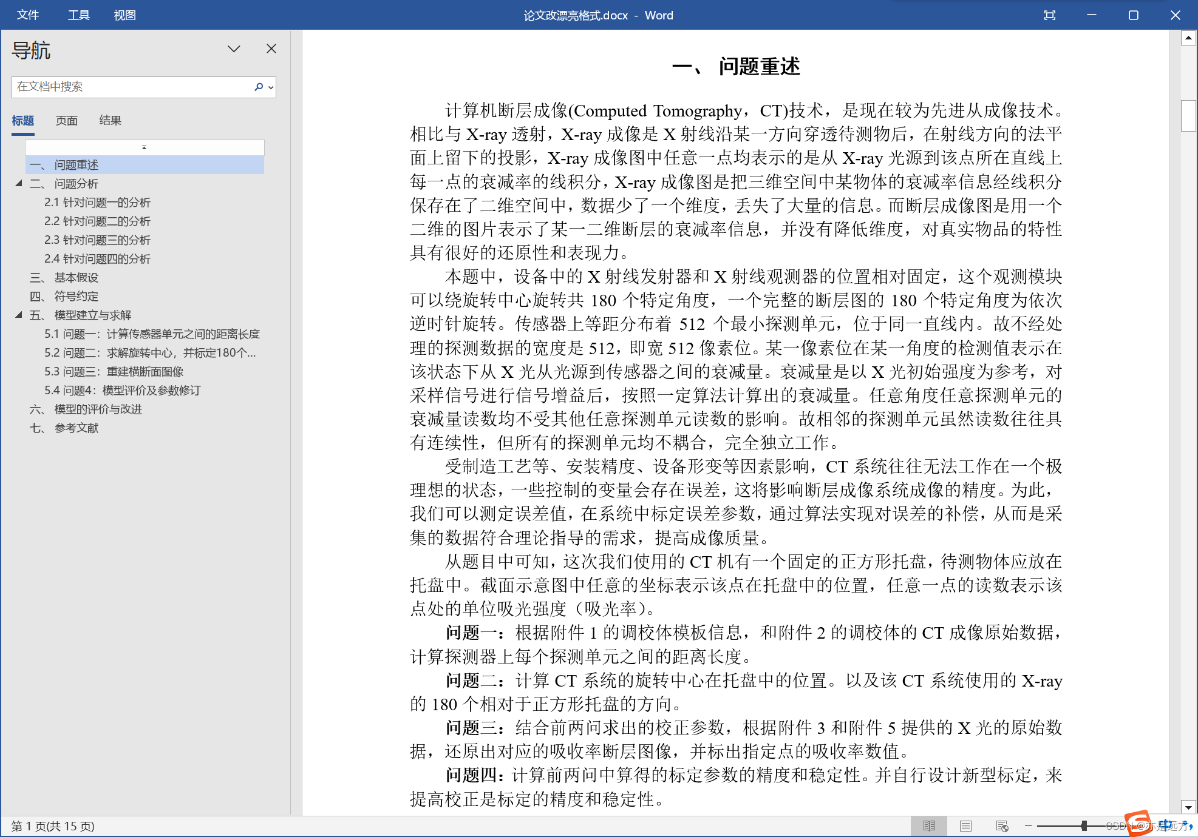Switch to the 页面 navigation tab
The width and height of the screenshot is (1198, 837).
67,120
